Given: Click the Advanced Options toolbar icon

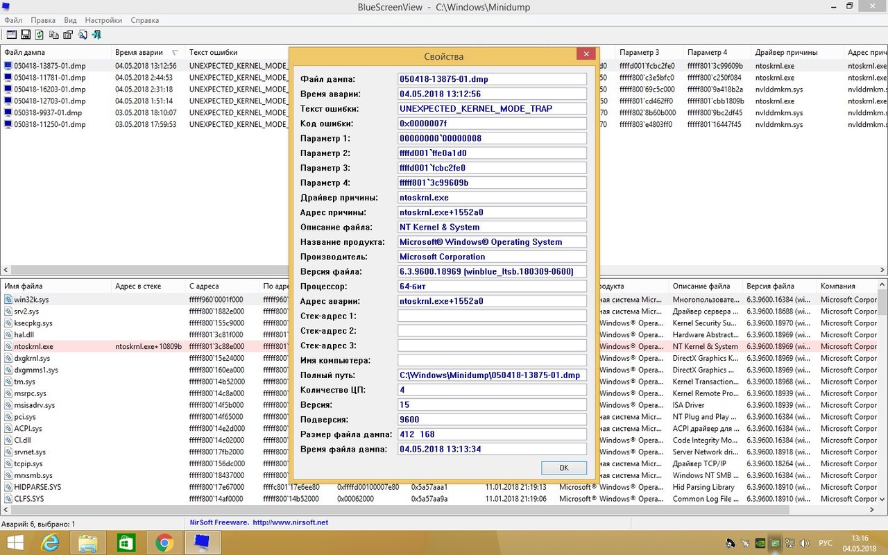Looking at the screenshot, I should click(x=11, y=35).
